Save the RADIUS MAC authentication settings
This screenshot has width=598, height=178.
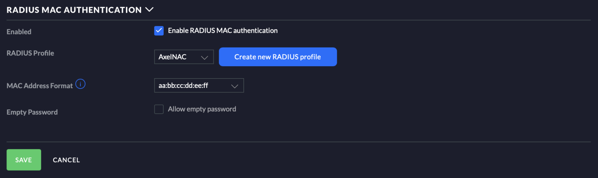point(24,160)
